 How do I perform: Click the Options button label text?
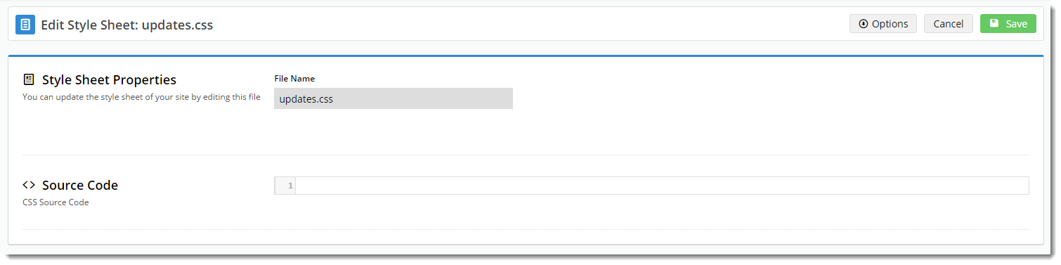coord(890,24)
